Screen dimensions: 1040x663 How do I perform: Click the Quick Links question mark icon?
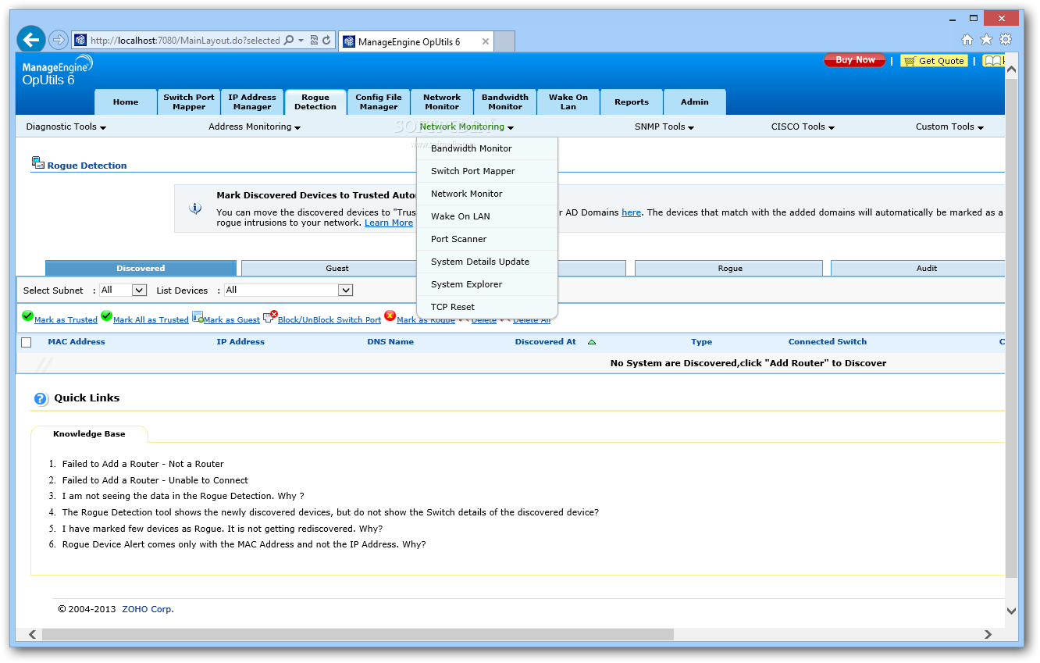tap(41, 399)
